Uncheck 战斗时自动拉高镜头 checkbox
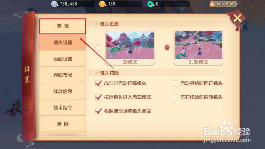The image size is (265, 149). click(99, 83)
